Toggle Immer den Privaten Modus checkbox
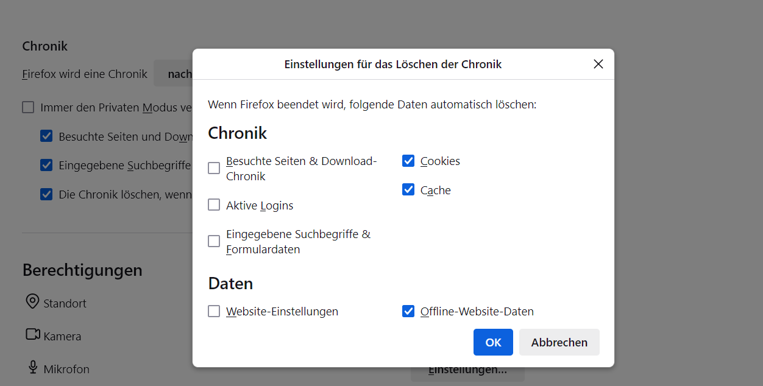This screenshot has height=386, width=763. coord(28,108)
